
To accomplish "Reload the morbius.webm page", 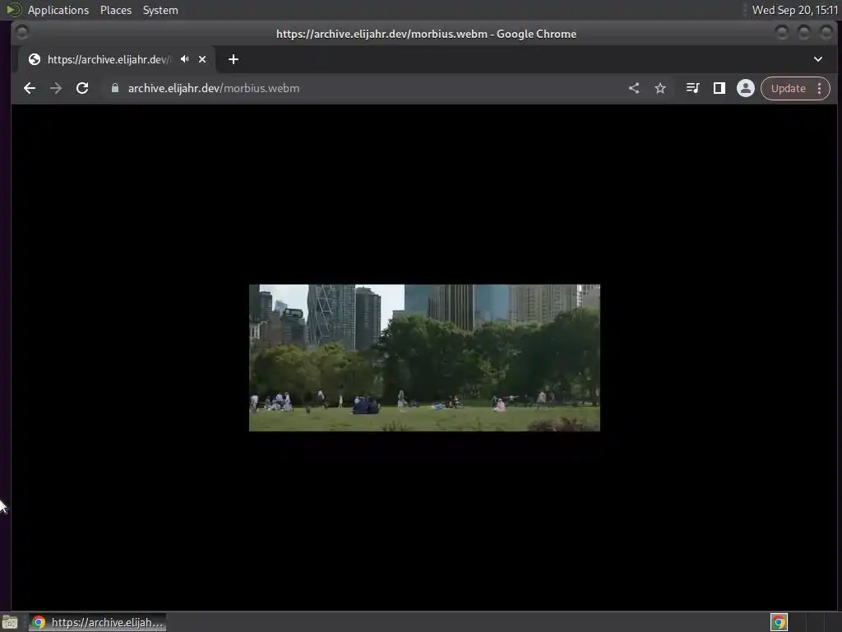I will coord(82,88).
